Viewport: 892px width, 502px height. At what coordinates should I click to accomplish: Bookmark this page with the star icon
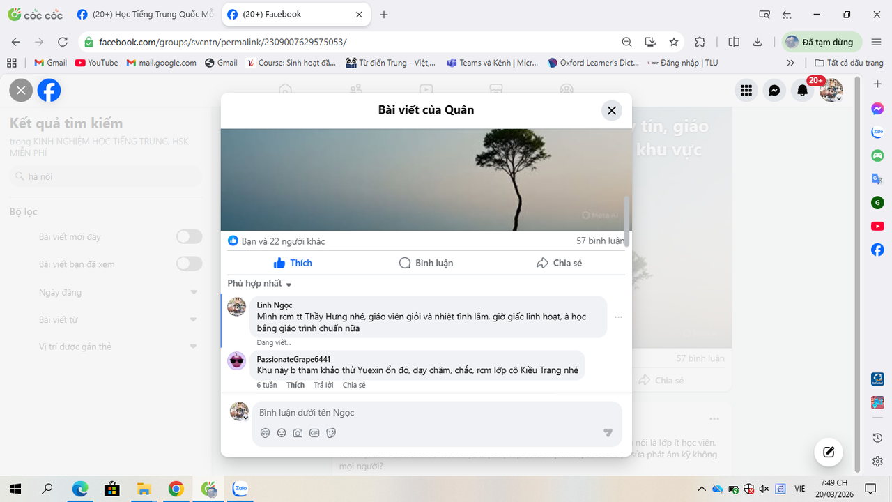(674, 42)
